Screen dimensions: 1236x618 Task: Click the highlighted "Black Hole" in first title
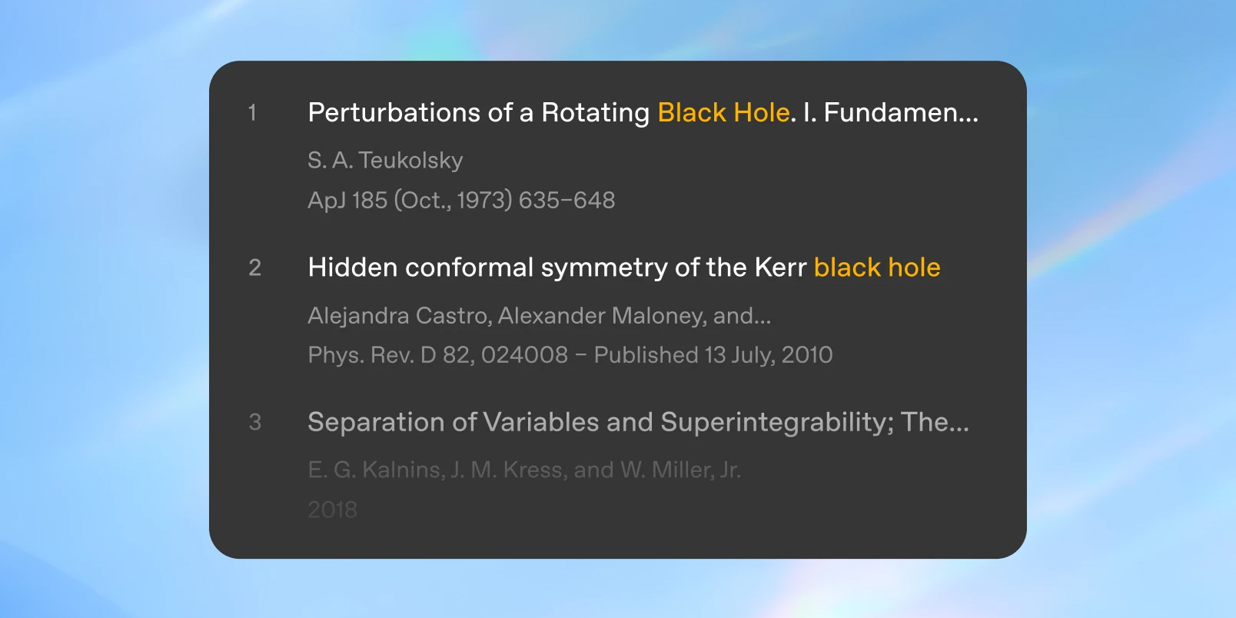click(x=723, y=113)
